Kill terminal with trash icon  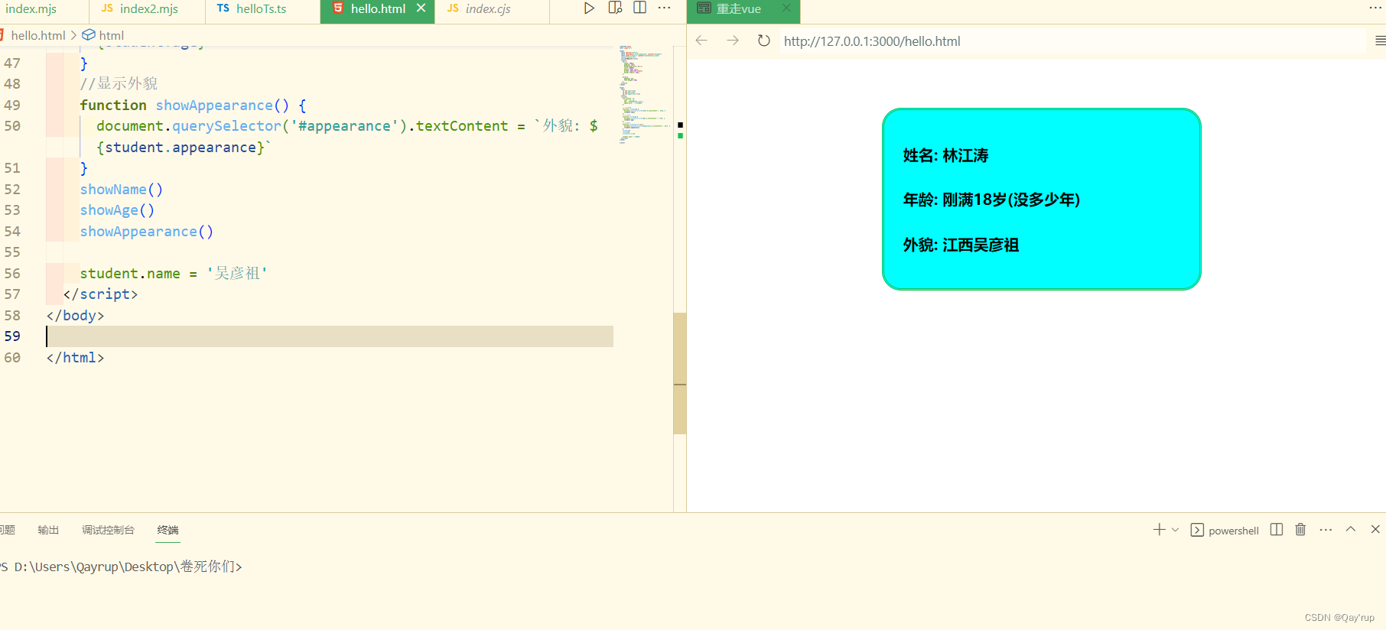(x=1300, y=530)
